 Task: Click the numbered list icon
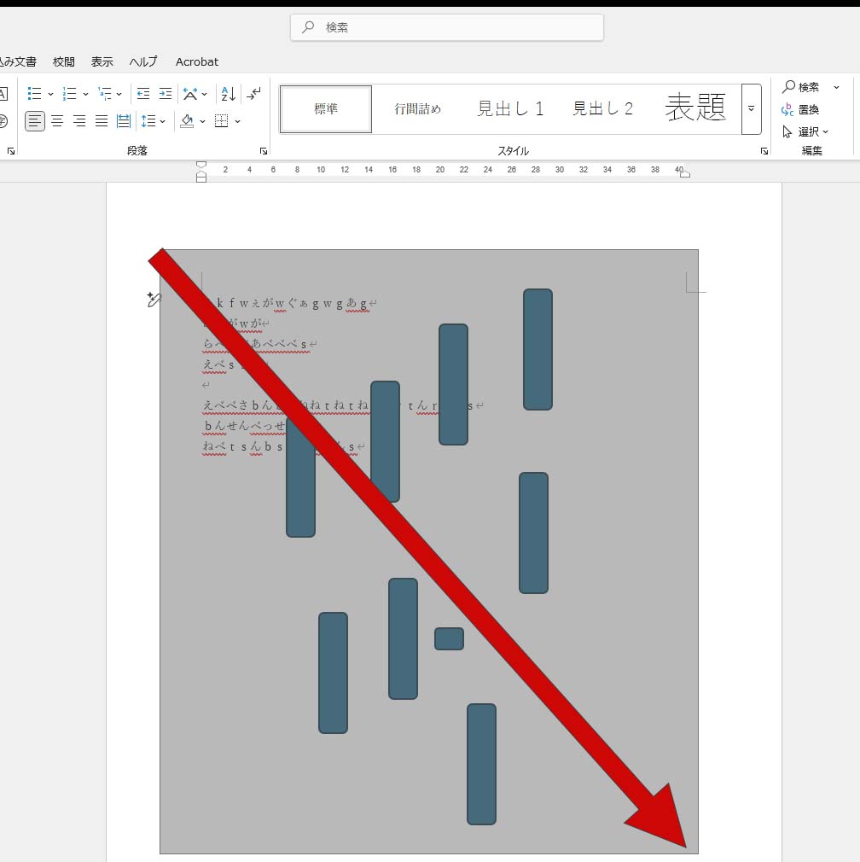click(x=69, y=94)
